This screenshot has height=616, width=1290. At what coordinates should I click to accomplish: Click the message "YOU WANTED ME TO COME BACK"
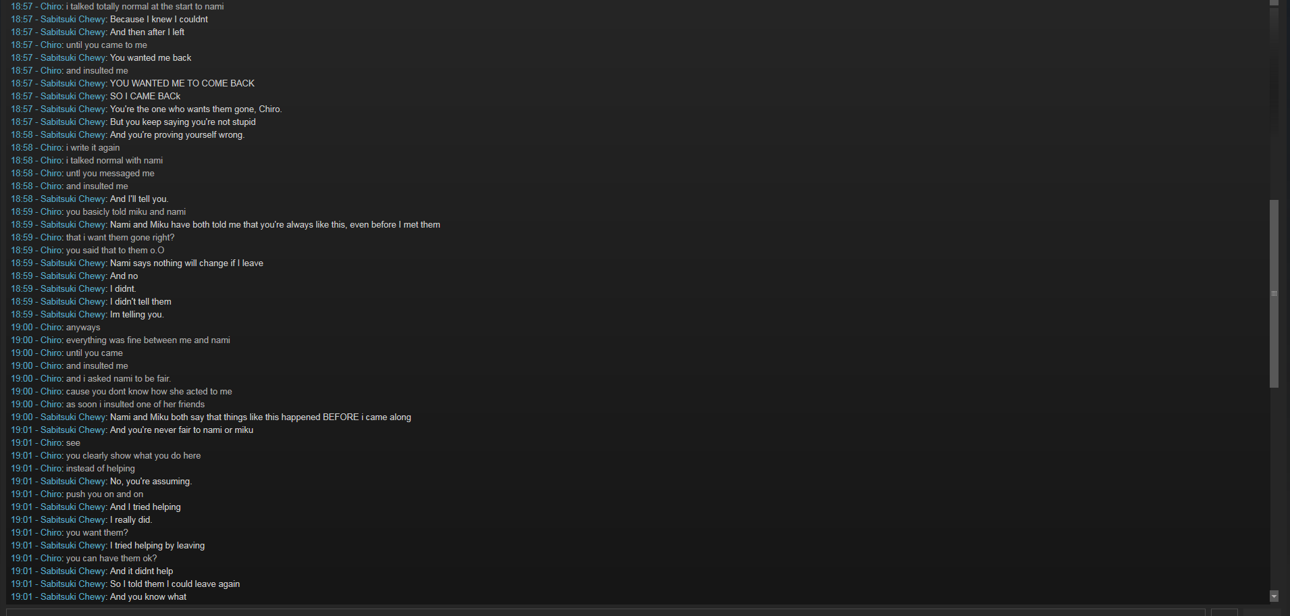[x=182, y=83]
